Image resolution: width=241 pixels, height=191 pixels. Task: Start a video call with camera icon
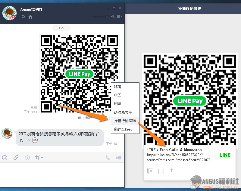pyautogui.click(x=119, y=158)
